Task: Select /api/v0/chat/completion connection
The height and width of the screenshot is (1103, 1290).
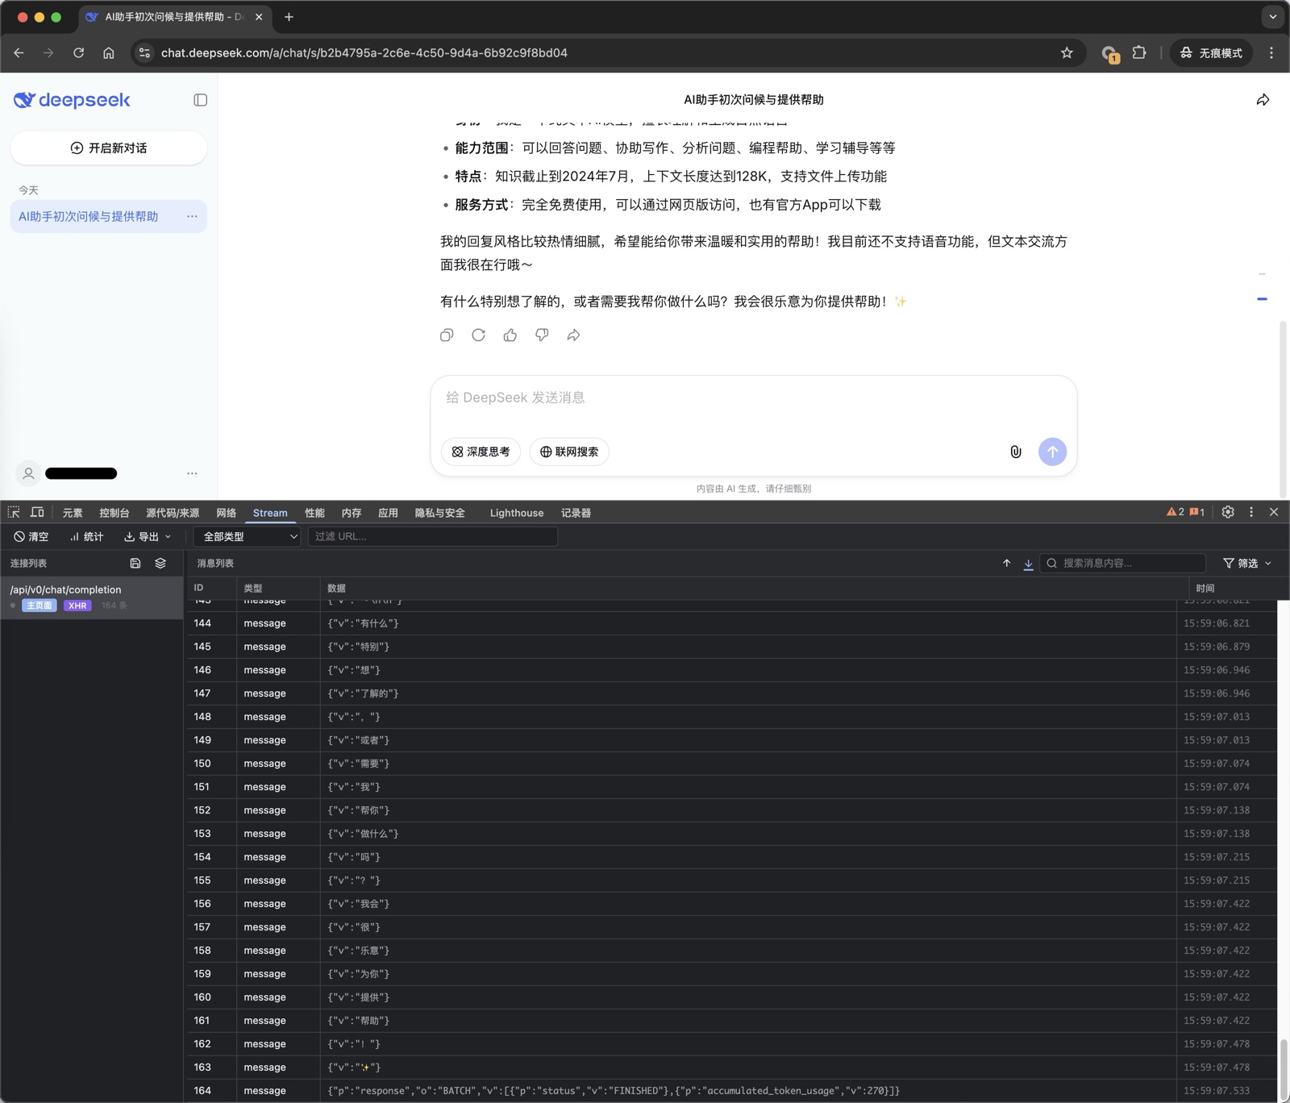Action: [x=92, y=597]
